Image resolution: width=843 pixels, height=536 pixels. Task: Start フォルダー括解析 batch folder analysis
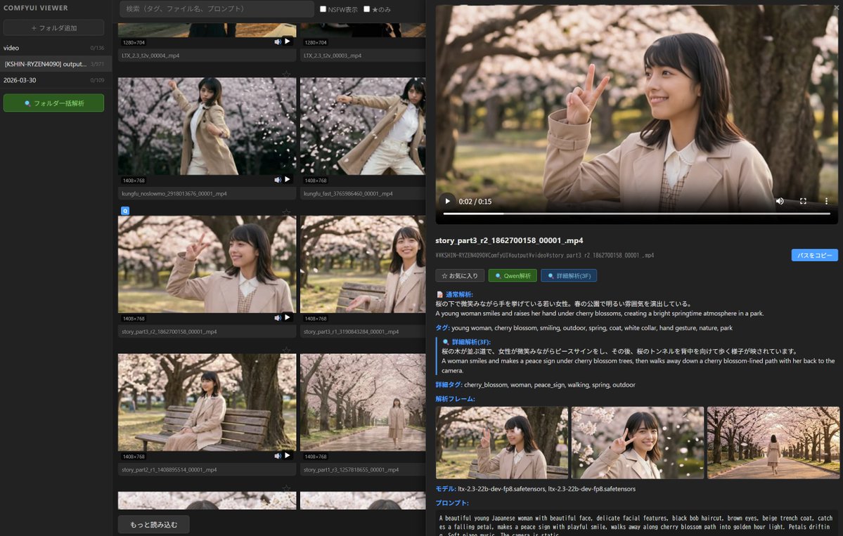(x=53, y=103)
